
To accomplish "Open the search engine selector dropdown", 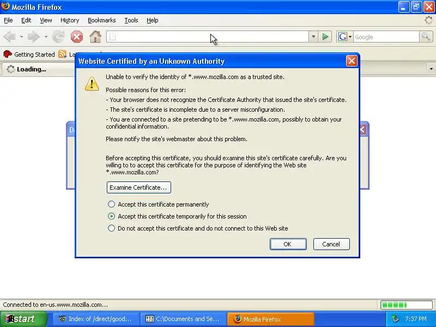I will point(350,37).
